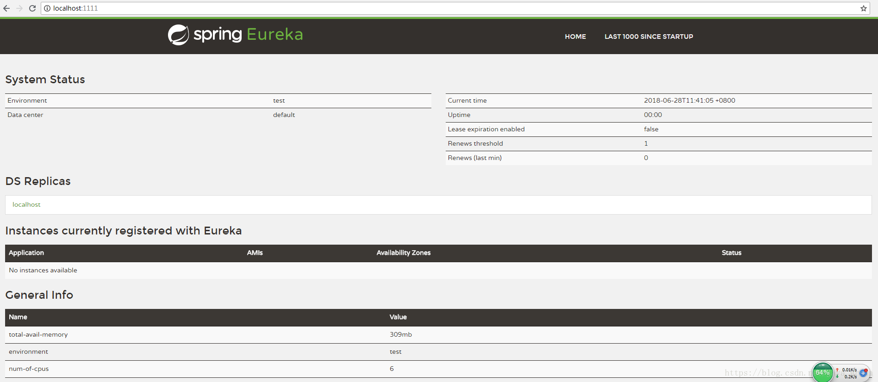Click the Renews threshold label
This screenshot has width=878, height=382.
[x=475, y=143]
